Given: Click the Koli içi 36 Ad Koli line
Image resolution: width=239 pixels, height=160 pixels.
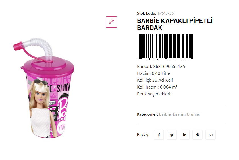Looking at the screenshot, I should click(155, 80).
